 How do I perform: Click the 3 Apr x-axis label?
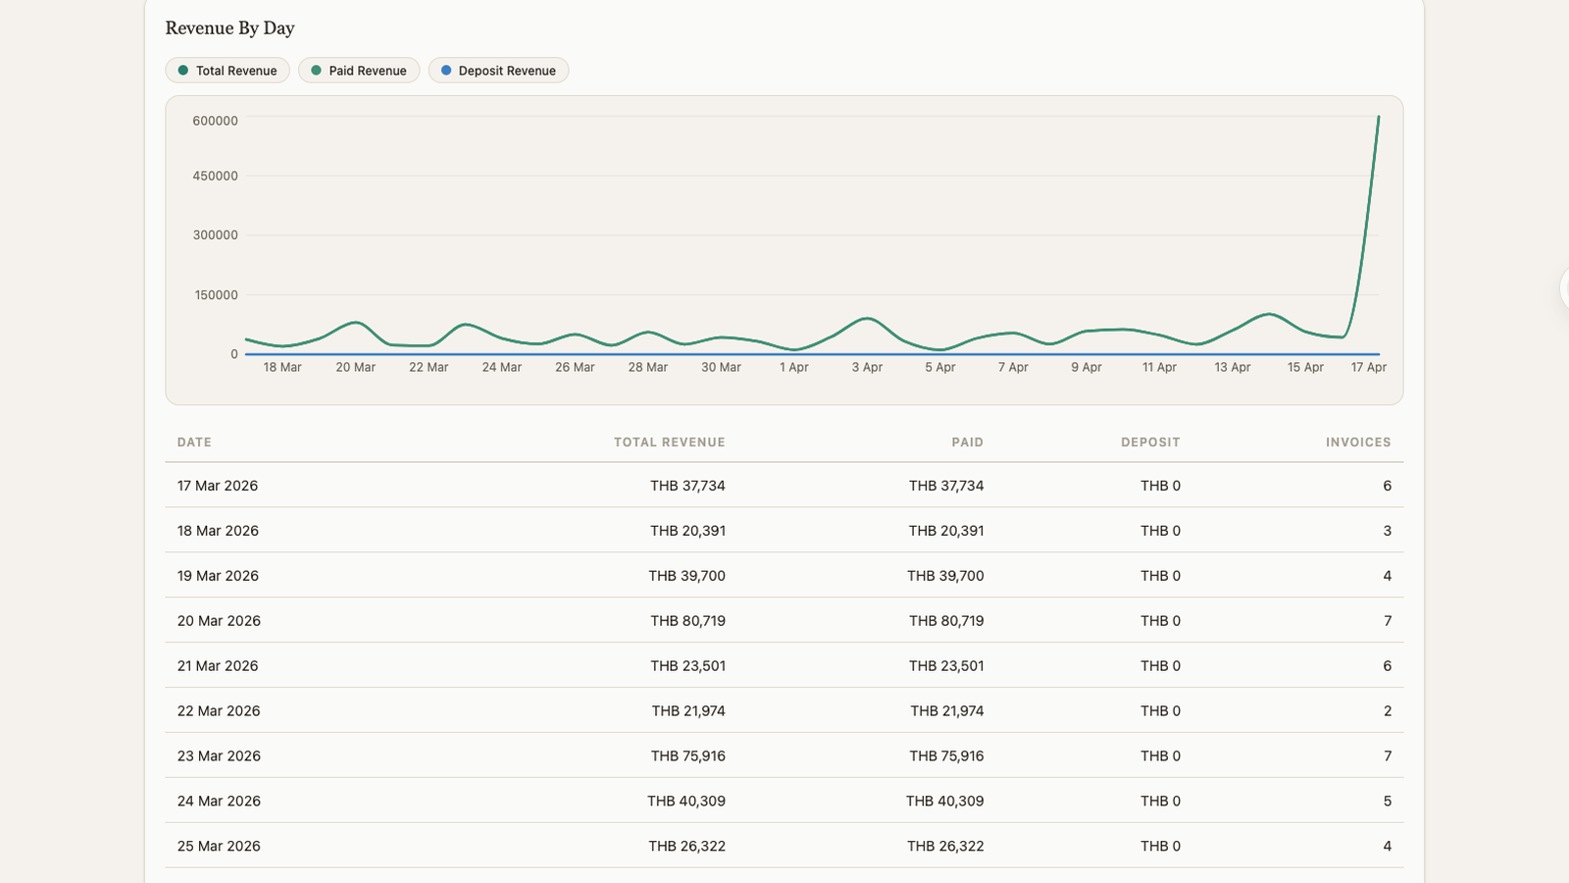click(x=867, y=368)
